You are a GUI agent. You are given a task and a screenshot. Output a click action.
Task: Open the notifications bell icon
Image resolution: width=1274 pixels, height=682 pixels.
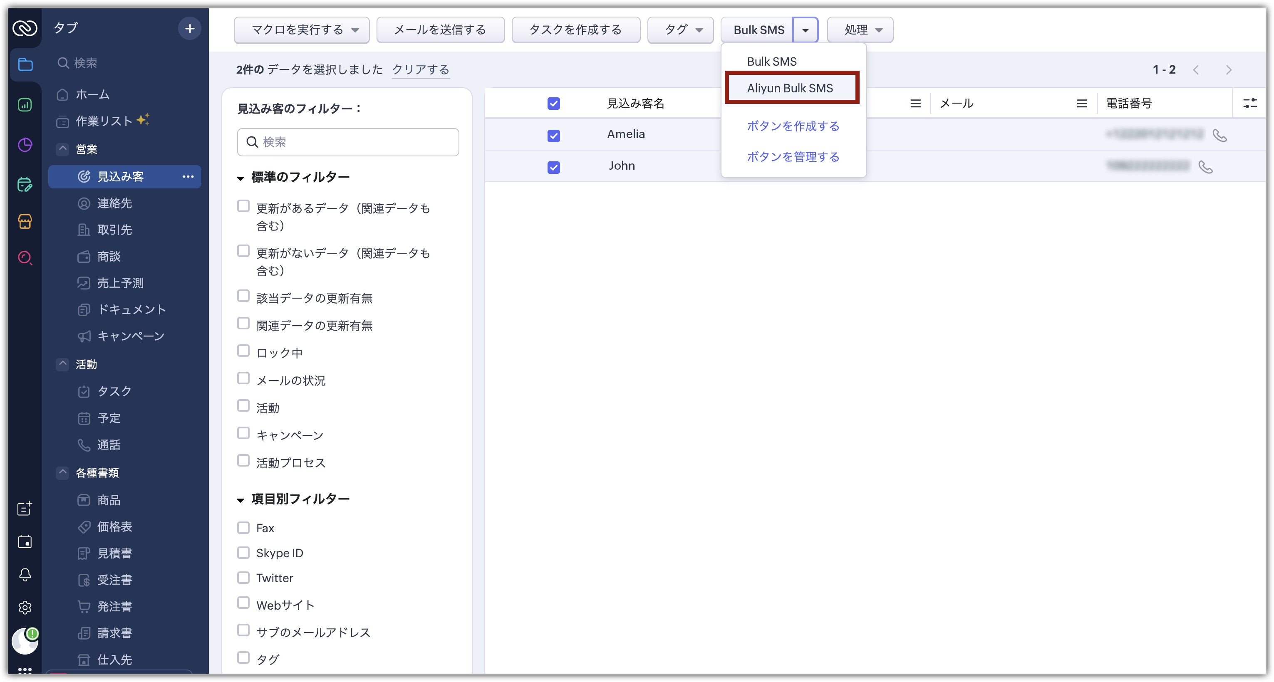click(x=25, y=574)
